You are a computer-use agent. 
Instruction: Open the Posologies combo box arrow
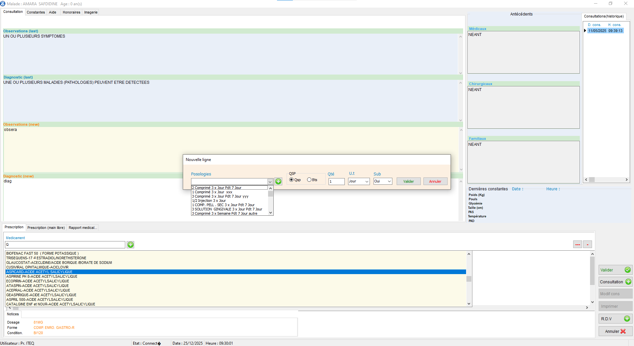click(x=270, y=182)
